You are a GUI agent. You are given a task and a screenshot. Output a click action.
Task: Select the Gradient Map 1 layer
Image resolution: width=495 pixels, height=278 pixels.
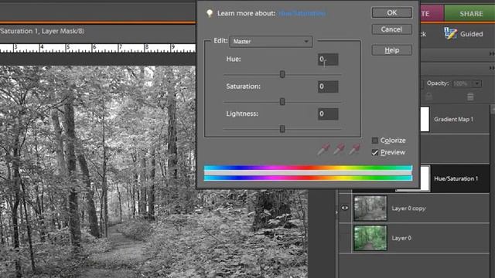coord(453,119)
